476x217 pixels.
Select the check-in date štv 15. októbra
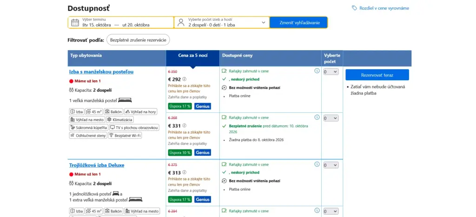pyautogui.click(x=97, y=25)
